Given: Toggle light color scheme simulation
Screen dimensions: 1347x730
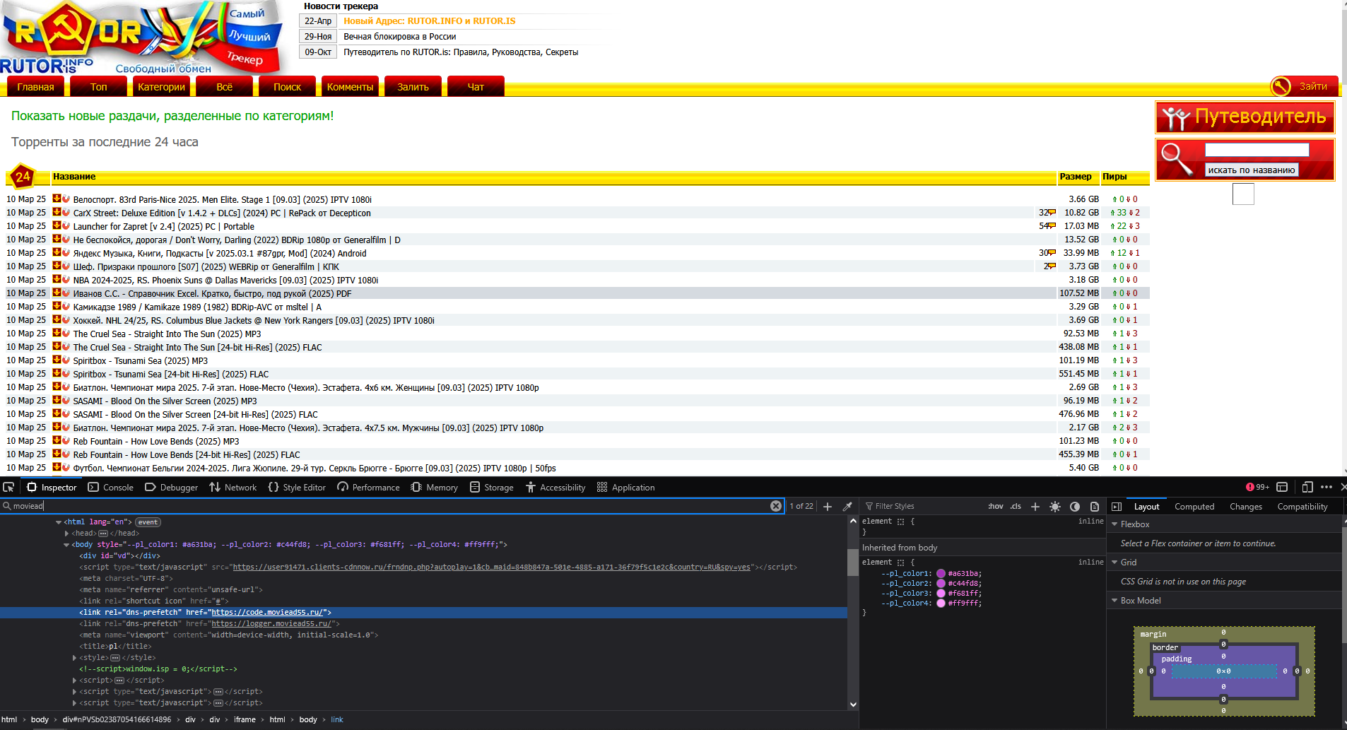Looking at the screenshot, I should pyautogui.click(x=1055, y=506).
